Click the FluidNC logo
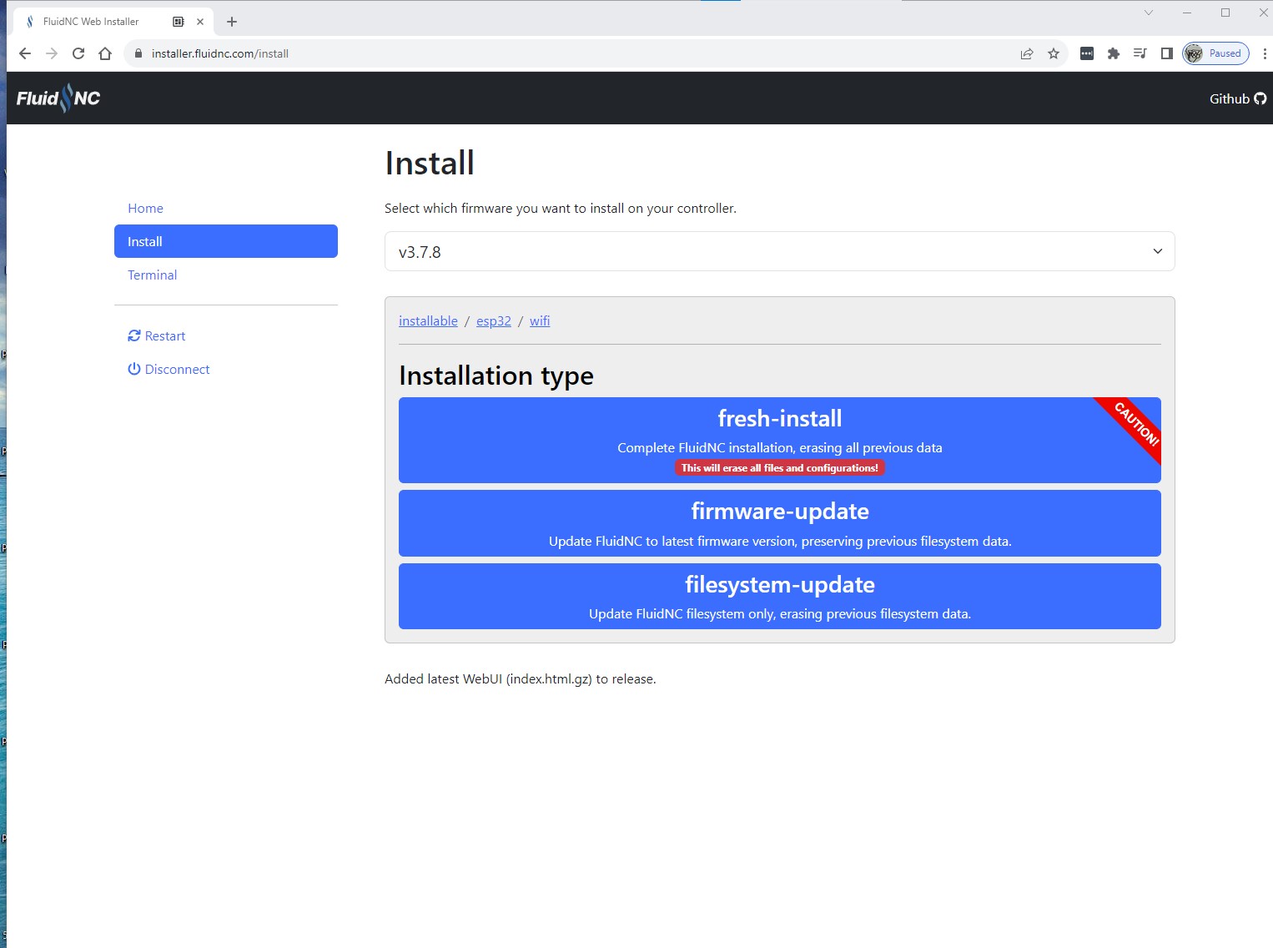The height and width of the screenshot is (948, 1273). pos(58,98)
